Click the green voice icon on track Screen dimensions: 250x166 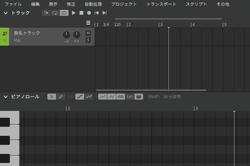[x=5, y=33]
